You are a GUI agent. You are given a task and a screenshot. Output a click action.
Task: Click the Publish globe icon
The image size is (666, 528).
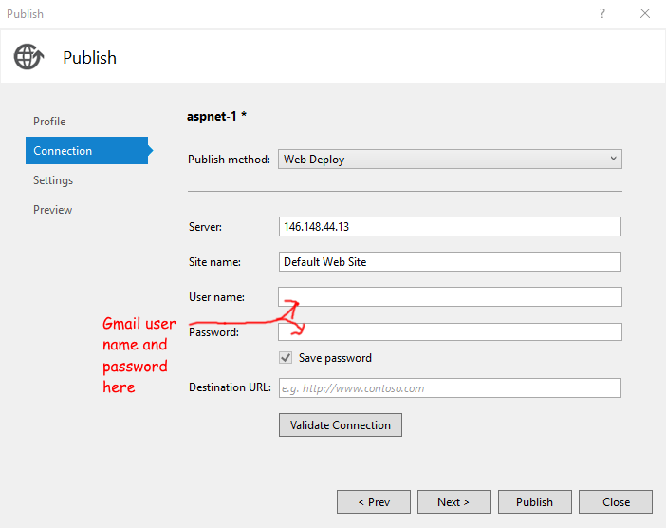point(28,57)
